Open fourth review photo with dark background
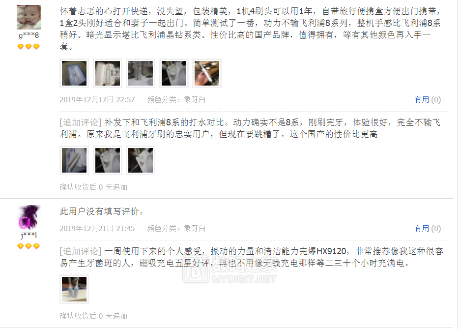The height and width of the screenshot is (329, 460). coord(173,73)
